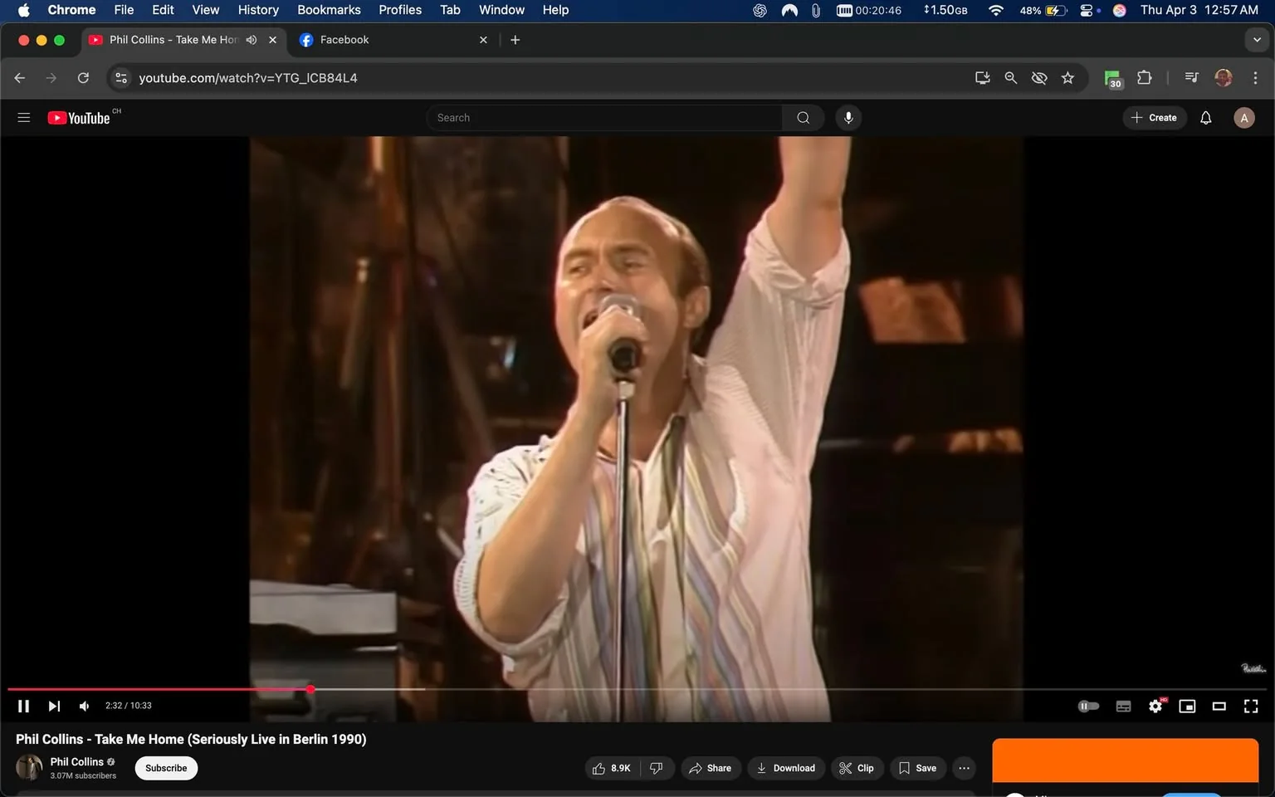Open macOS Control Center
Viewport: 1275px width, 797px height.
coord(1088,10)
